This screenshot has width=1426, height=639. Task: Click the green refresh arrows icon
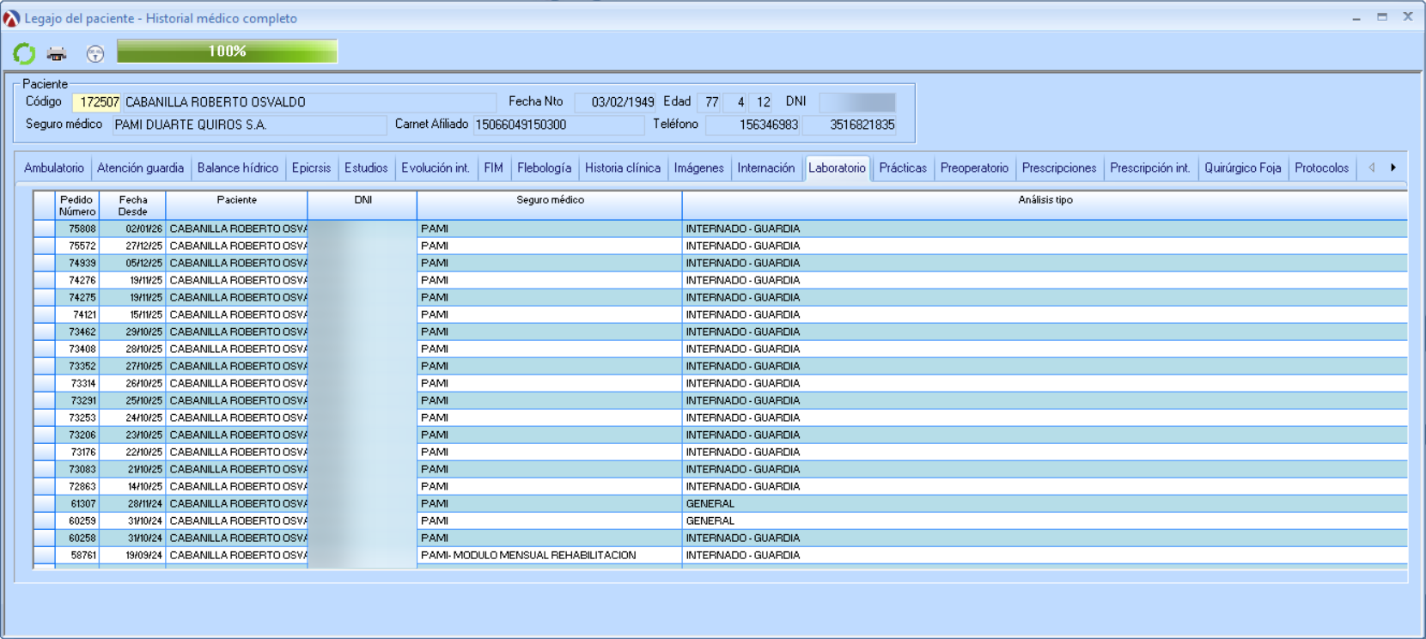point(24,53)
